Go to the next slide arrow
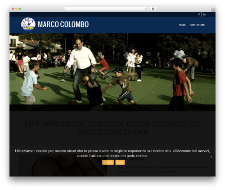The image size is (225, 190). coord(212,72)
